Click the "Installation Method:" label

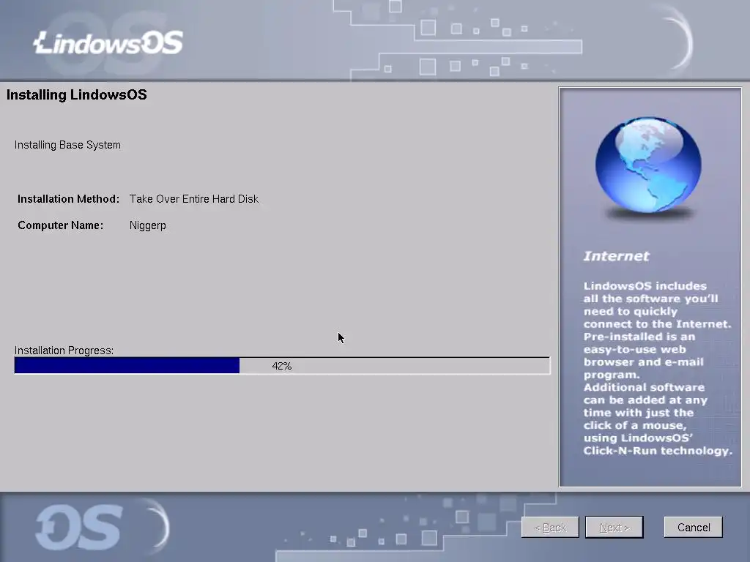click(68, 199)
